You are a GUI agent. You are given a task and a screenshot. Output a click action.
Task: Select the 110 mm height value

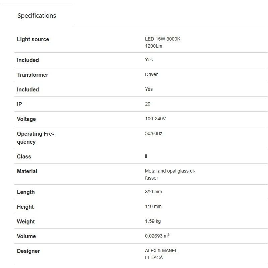(x=153, y=206)
